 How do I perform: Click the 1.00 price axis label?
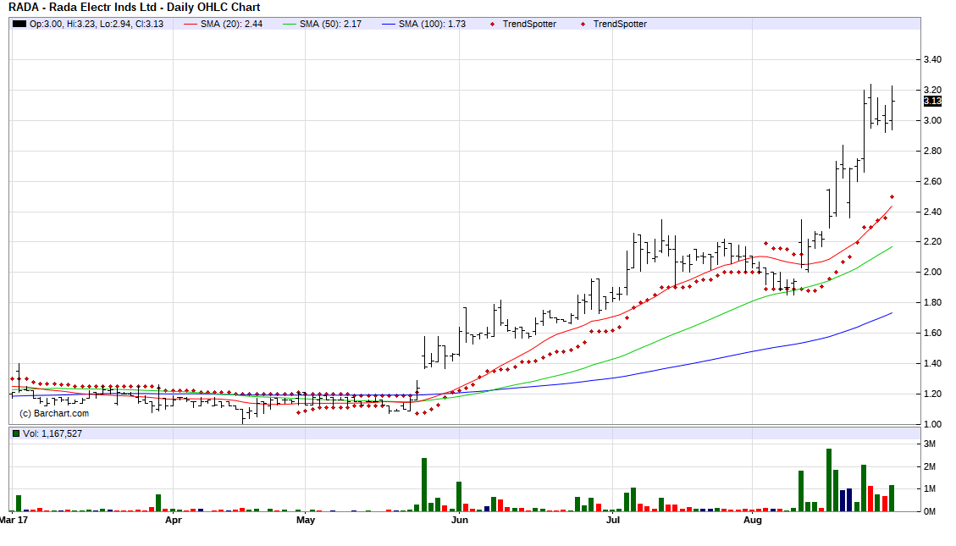[932, 424]
